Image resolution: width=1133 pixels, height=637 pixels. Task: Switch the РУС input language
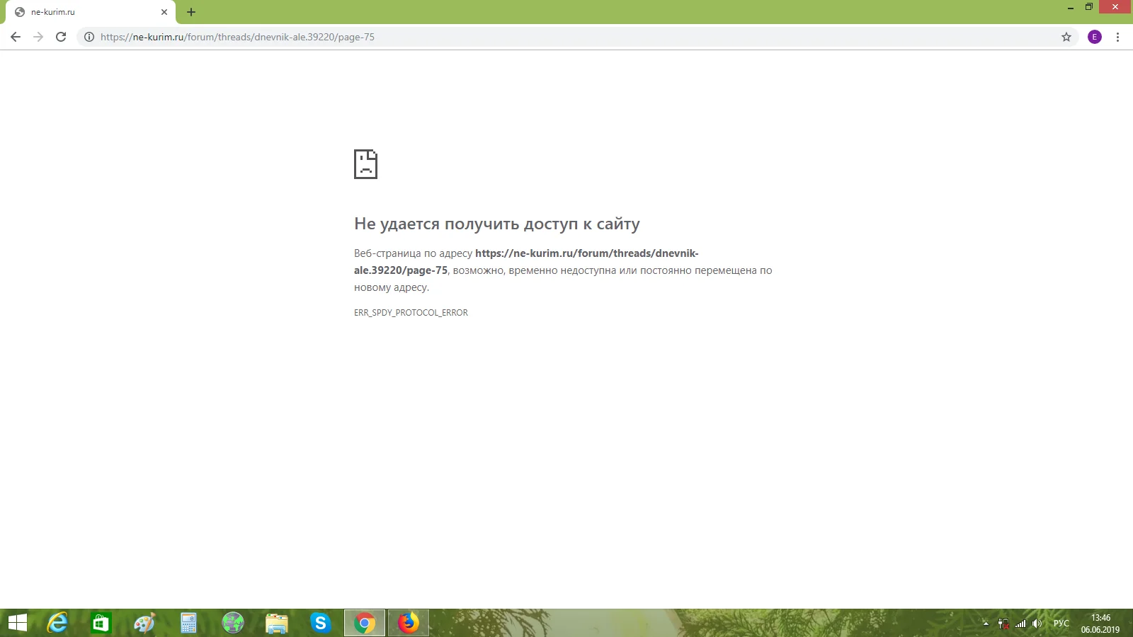coord(1061,624)
